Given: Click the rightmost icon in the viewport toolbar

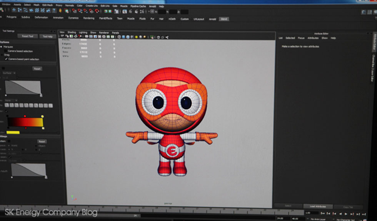Looking at the screenshot, I should tap(167, 37).
